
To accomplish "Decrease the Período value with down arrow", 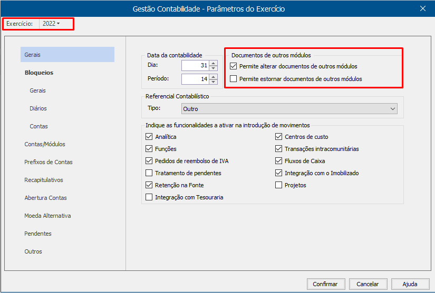I will pos(213,82).
